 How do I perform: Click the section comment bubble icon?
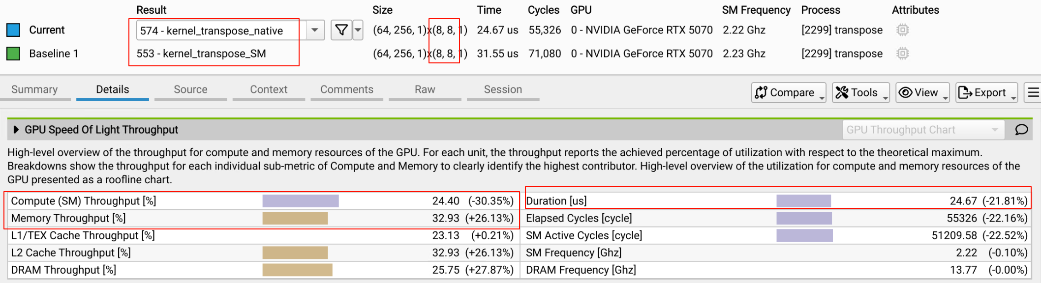[1021, 130]
